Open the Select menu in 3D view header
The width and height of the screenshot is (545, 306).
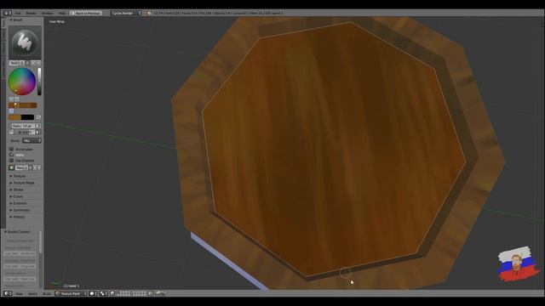point(32,293)
